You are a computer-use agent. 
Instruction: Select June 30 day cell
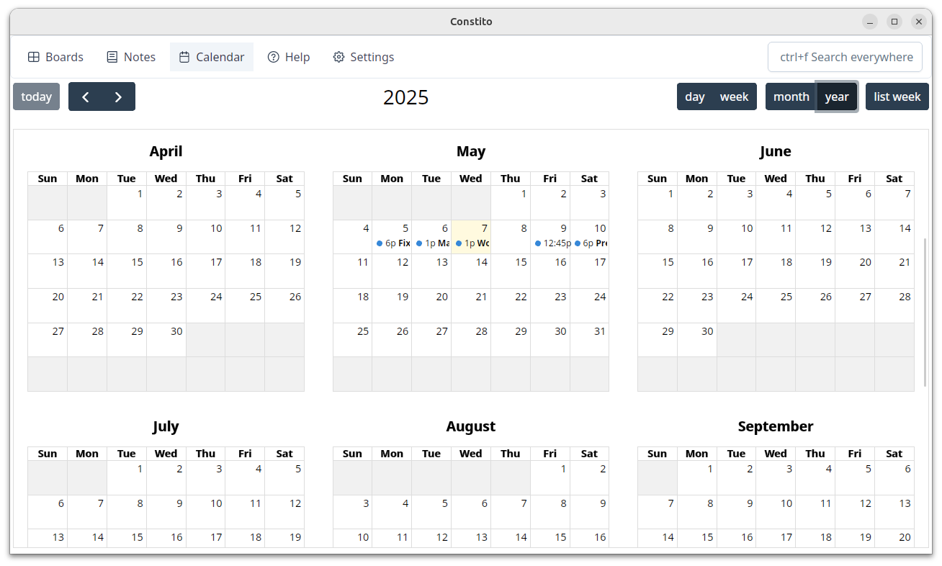[x=697, y=340]
